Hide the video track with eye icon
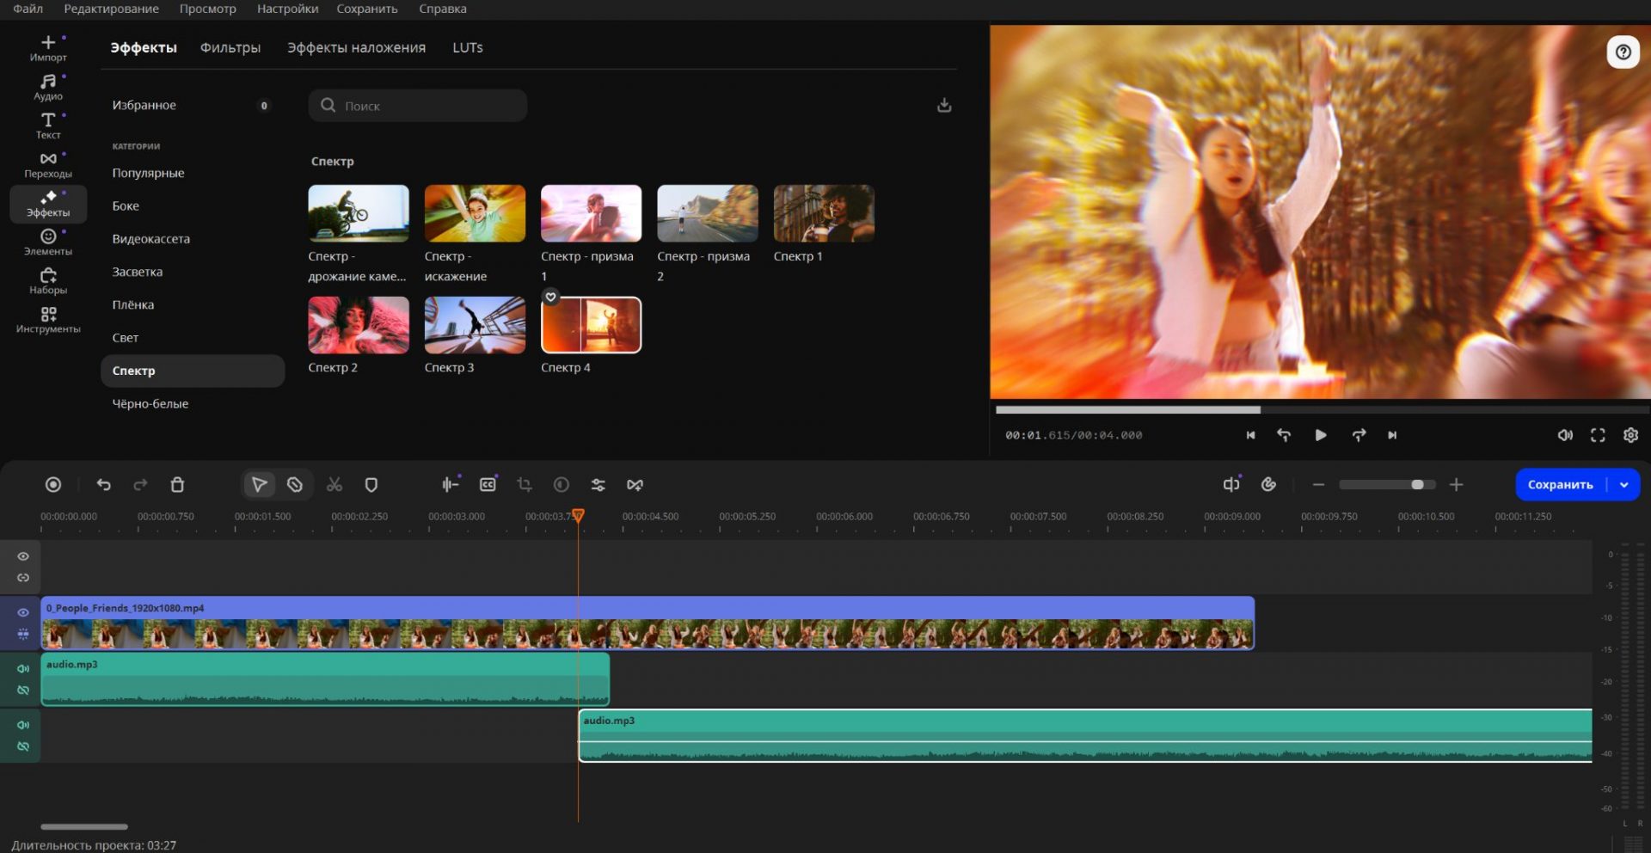The image size is (1651, 853). tap(23, 612)
